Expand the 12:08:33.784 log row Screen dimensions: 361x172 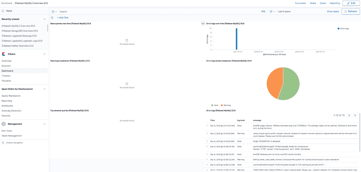coord(207,146)
